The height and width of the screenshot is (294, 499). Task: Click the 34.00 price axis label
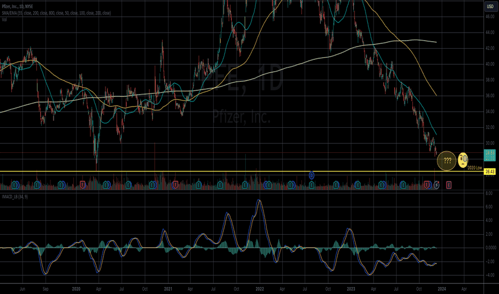490,111
